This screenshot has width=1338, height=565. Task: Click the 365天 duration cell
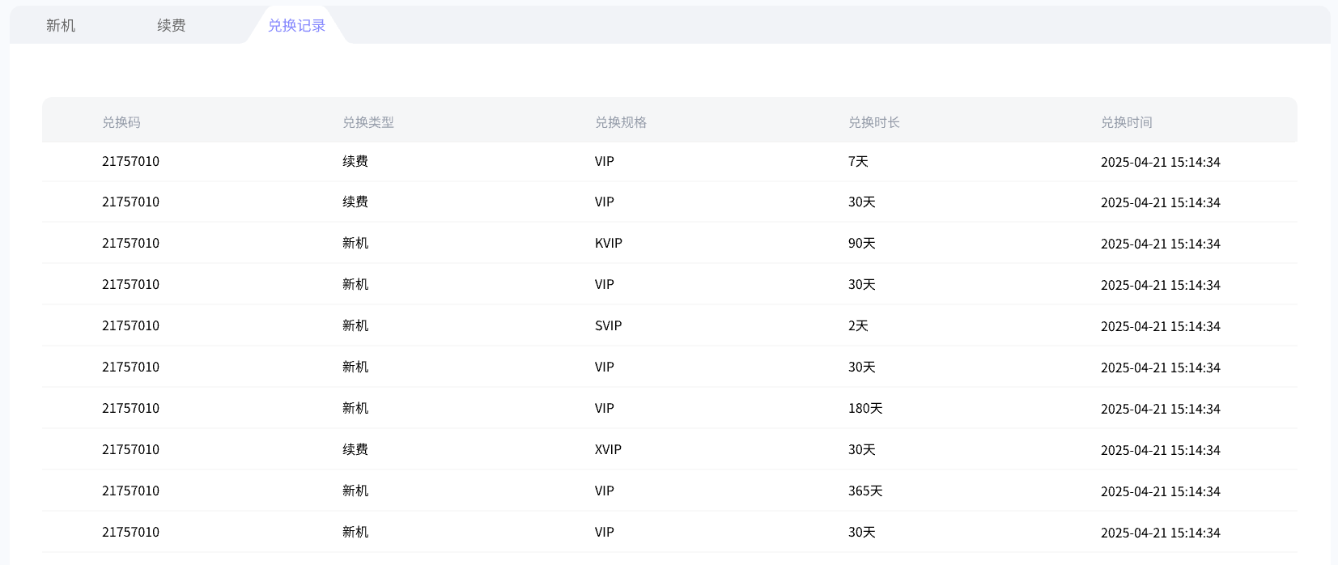tap(865, 491)
